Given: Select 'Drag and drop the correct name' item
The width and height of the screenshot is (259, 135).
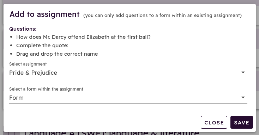Looking at the screenshot, I should pos(57,54).
